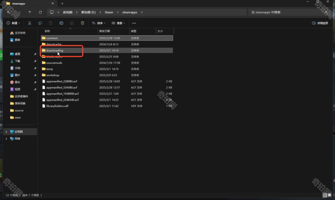Open the 排序 (Sort) dropdown
This screenshot has height=200, width=335.
[x=99, y=23]
